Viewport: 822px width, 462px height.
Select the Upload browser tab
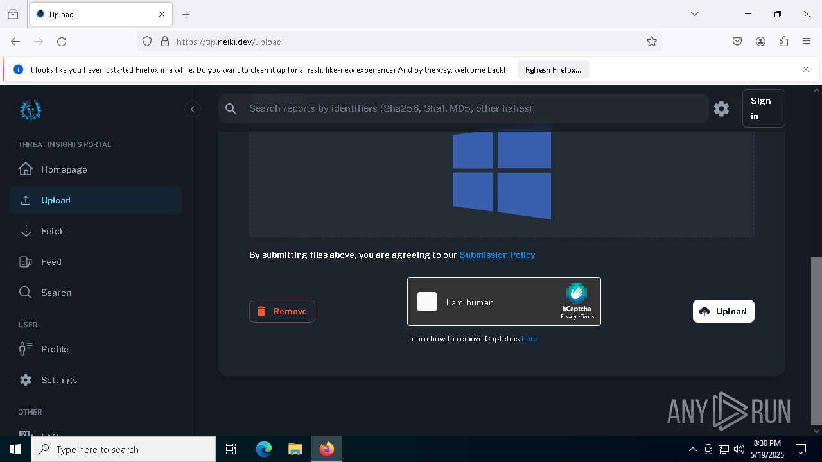pyautogui.click(x=101, y=14)
